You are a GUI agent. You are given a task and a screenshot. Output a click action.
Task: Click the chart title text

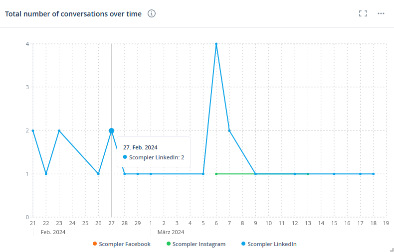coord(73,13)
